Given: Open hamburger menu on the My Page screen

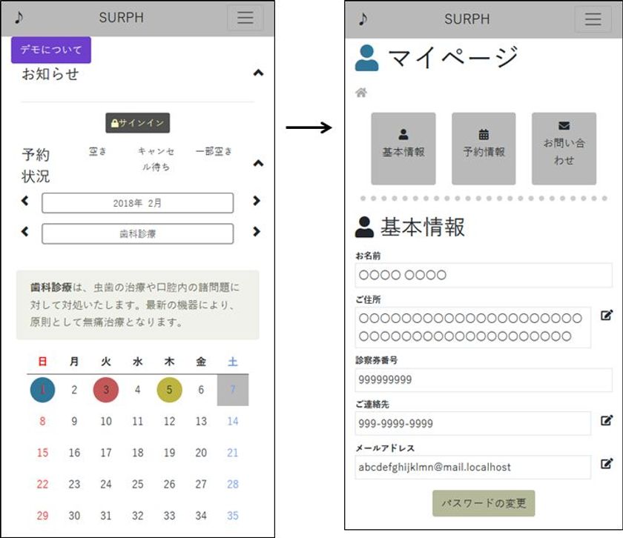Looking at the screenshot, I should click(x=593, y=19).
